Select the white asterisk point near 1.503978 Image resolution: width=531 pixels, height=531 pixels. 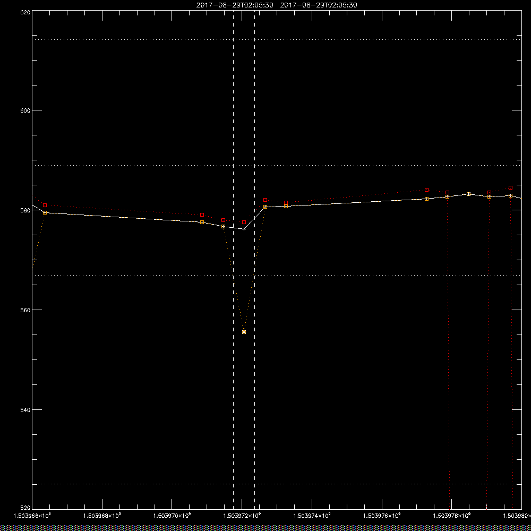(x=468, y=194)
